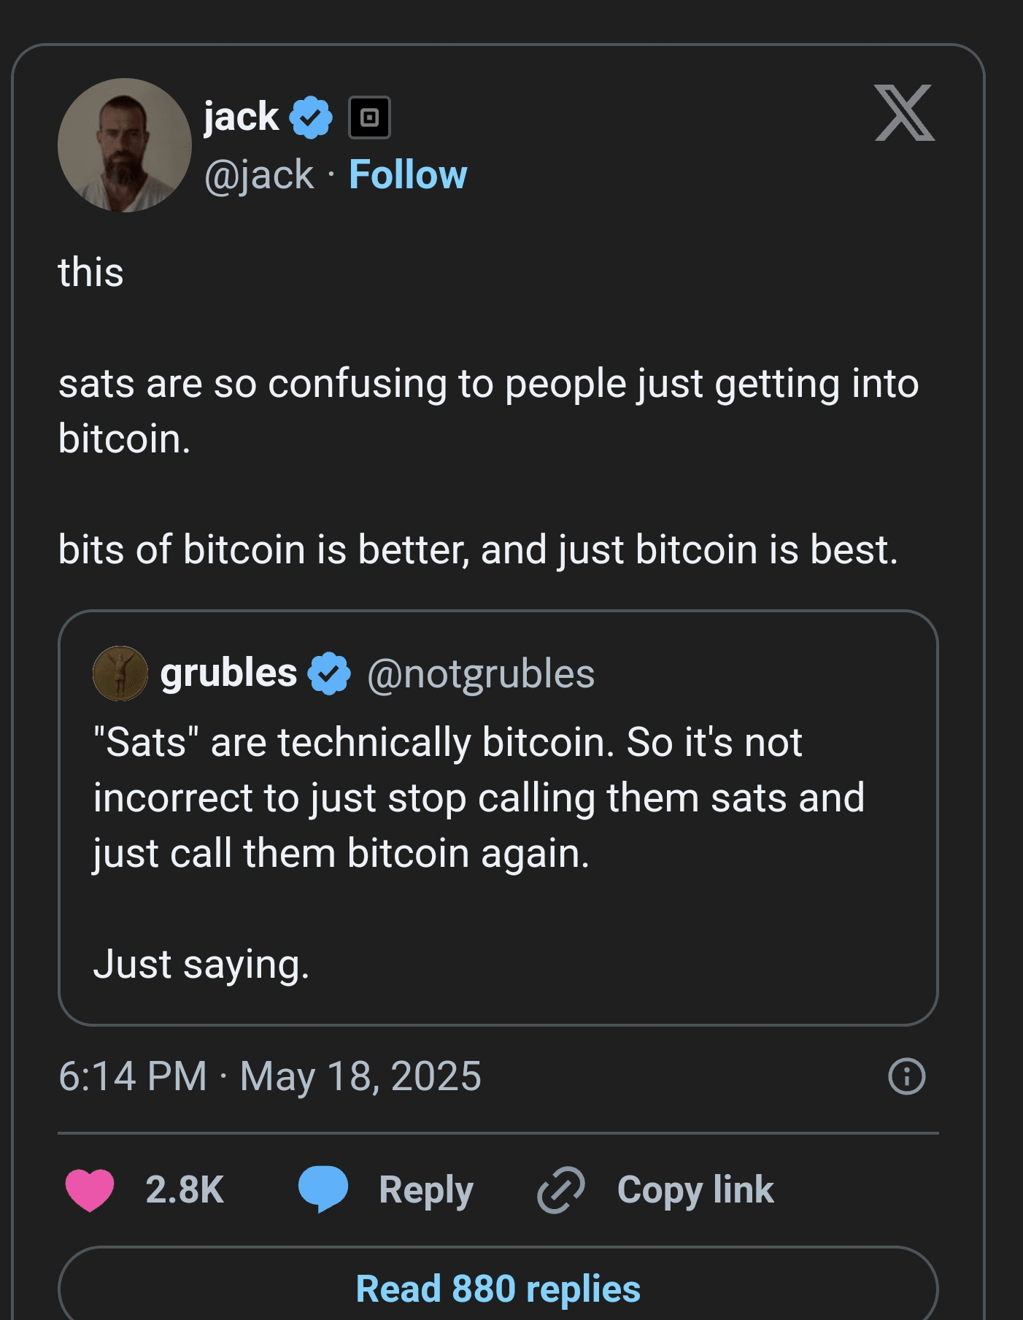The image size is (1023, 1320).
Task: Click the Copy link text
Action: pyautogui.click(x=695, y=1189)
